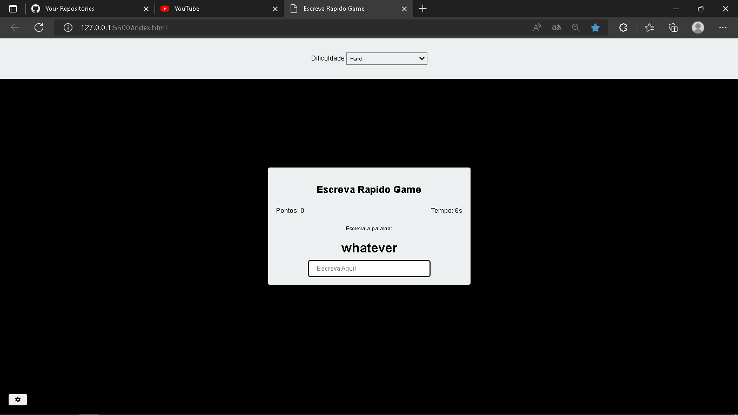Image resolution: width=738 pixels, height=415 pixels.
Task: Open the vertical tabs panel toggle
Action: pos(12,9)
